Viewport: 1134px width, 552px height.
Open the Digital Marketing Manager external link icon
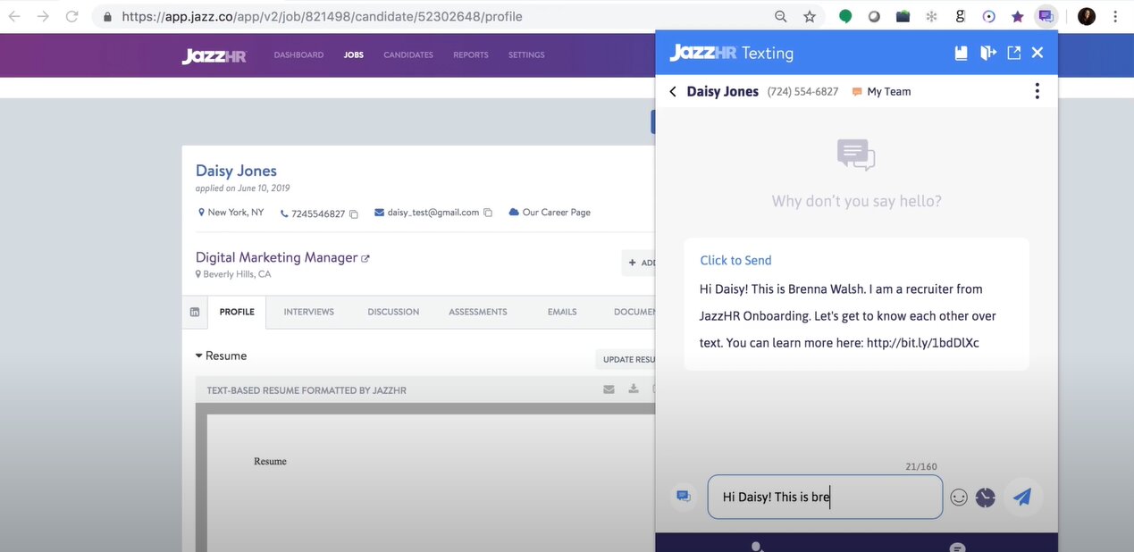click(365, 258)
